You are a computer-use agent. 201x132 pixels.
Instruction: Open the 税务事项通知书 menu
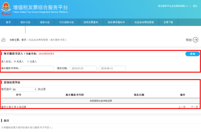coord(116,23)
